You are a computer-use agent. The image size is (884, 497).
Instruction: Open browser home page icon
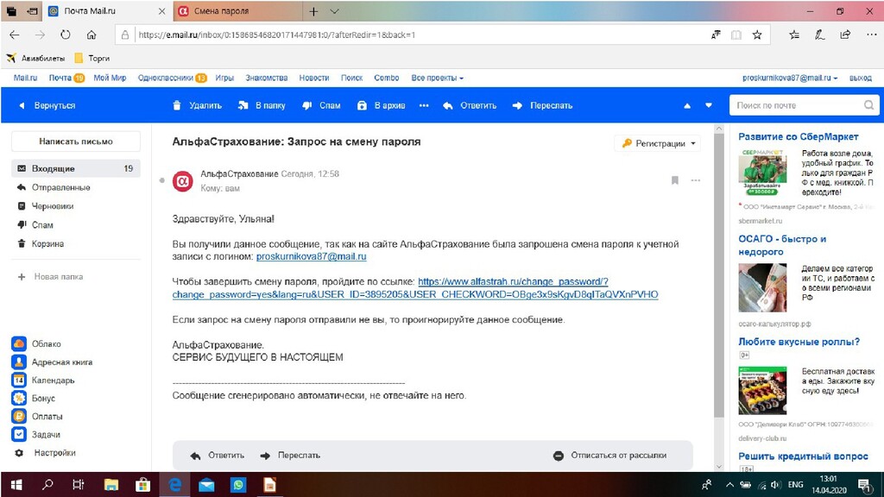(92, 35)
